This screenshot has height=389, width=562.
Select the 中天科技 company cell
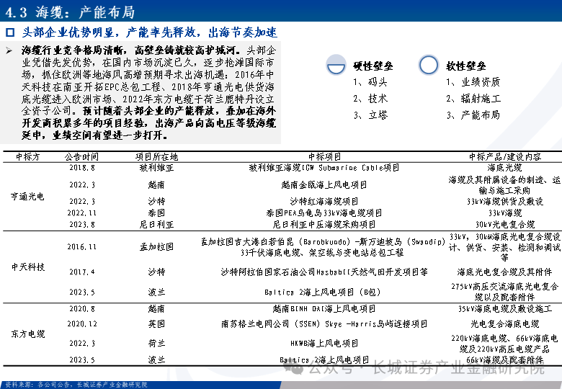coord(28,267)
